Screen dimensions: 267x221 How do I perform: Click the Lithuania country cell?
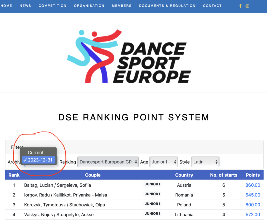pos(184,214)
